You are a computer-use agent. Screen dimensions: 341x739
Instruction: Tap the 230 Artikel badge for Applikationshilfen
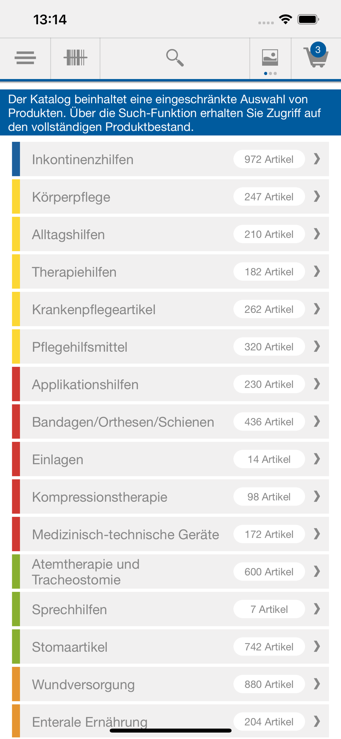click(269, 384)
